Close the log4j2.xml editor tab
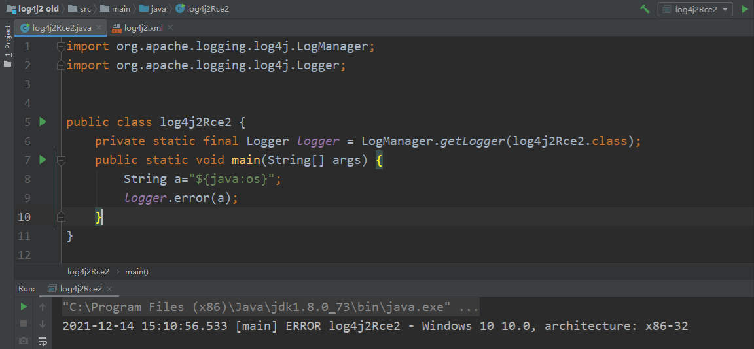Viewport: 754px width, 349px height. [170, 28]
